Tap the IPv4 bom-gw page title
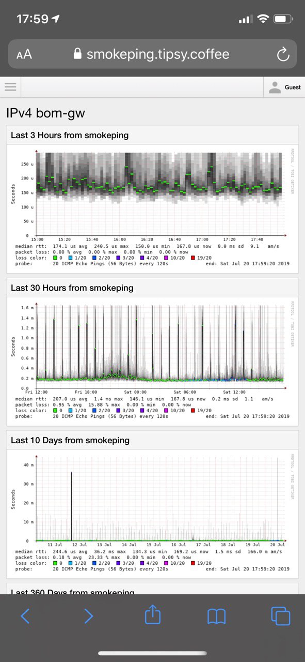 [x=45, y=113]
